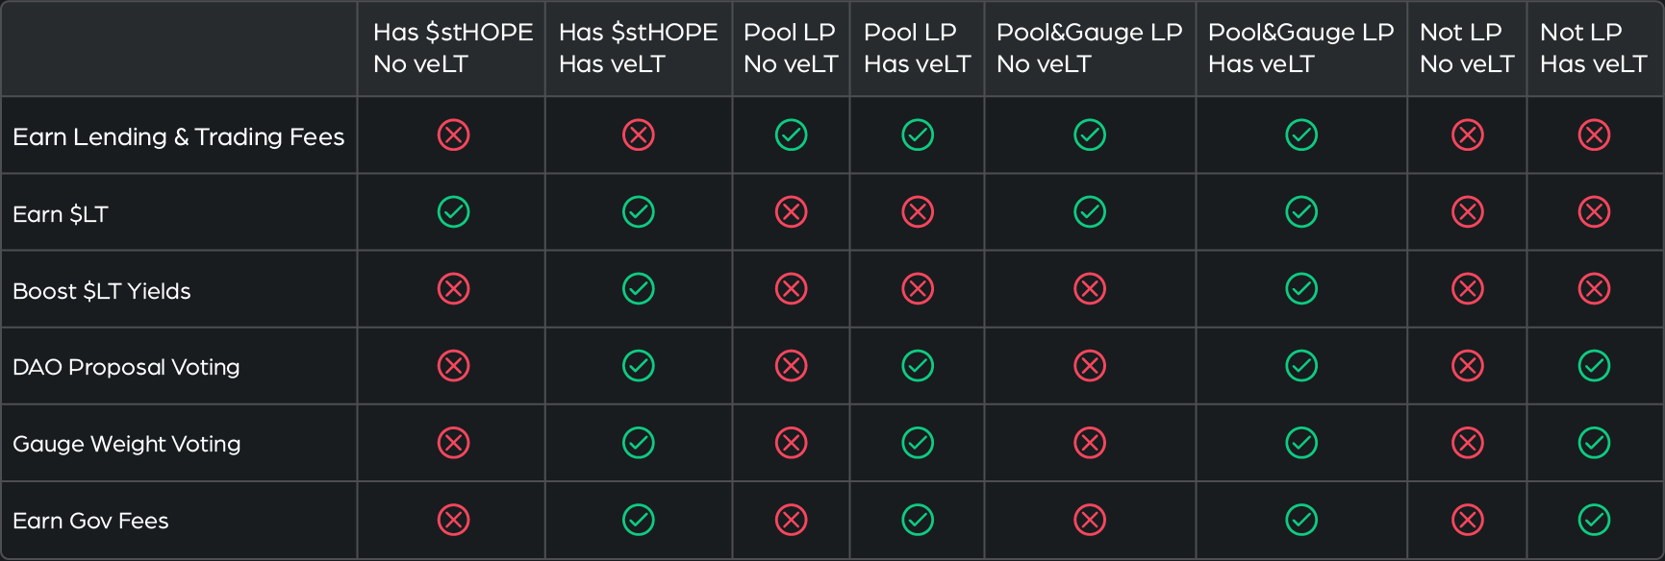Screen dimensions: 1665x561
Task: Select the 'Gauge Weight Voting' row label
Action: pyautogui.click(x=127, y=444)
